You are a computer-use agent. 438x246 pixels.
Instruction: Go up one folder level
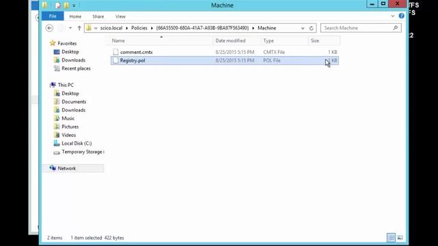pyautogui.click(x=79, y=28)
